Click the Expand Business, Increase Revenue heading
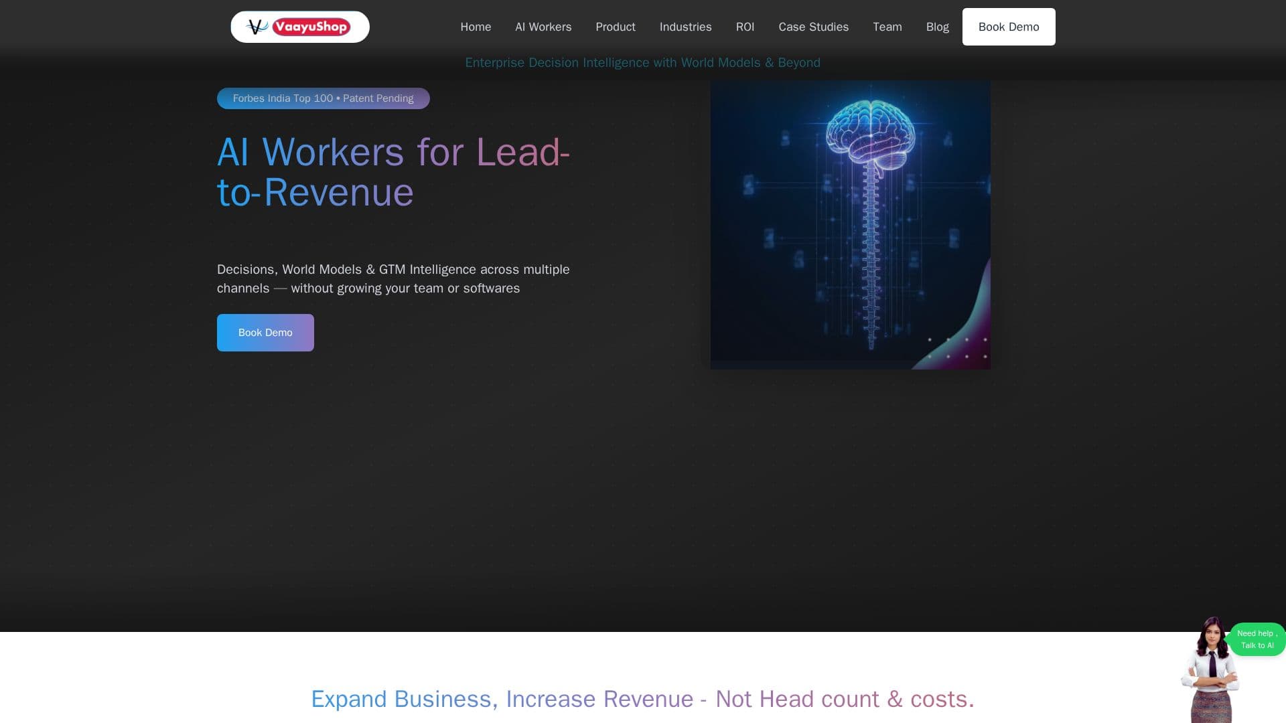The width and height of the screenshot is (1286, 723). [642, 699]
